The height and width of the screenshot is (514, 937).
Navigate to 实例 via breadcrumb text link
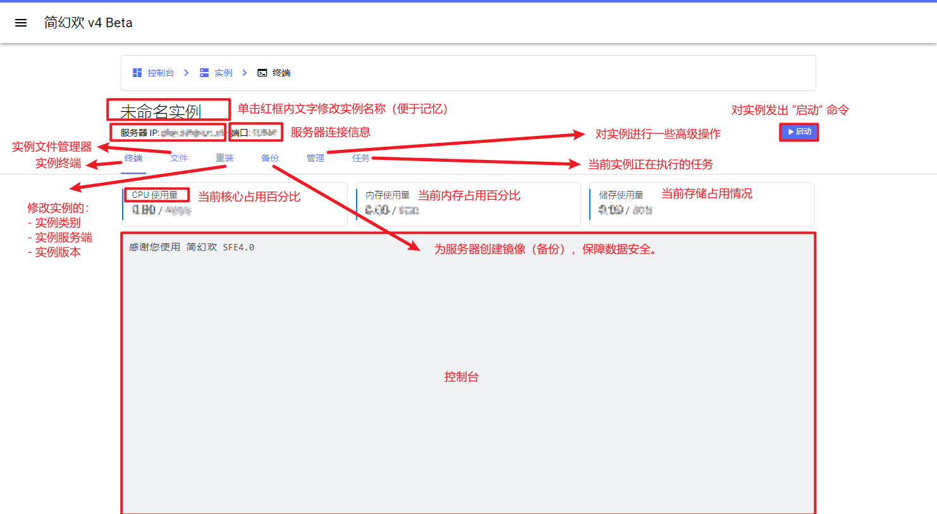223,73
